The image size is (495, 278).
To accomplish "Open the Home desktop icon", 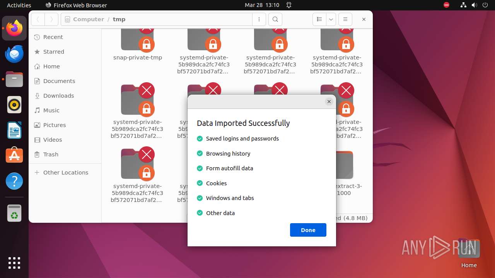I will [x=469, y=253].
